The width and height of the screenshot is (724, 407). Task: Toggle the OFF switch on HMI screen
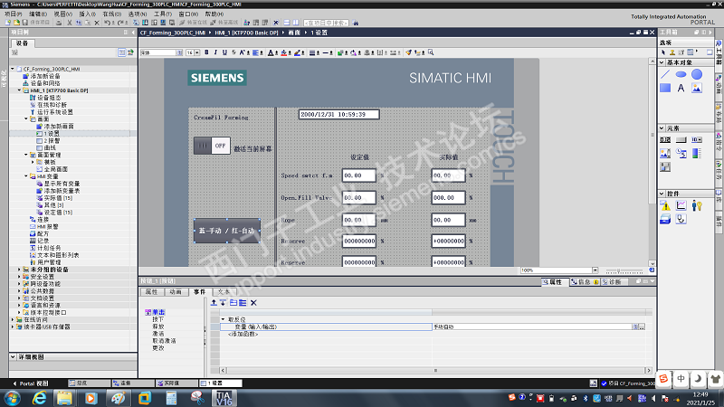pos(212,146)
